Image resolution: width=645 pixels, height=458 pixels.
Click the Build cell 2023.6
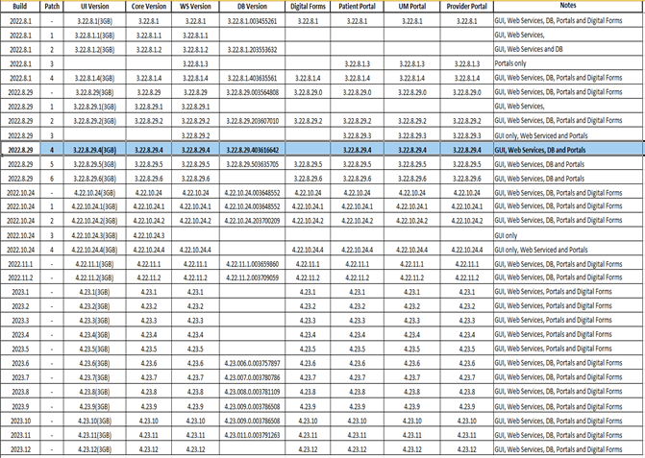[x=21, y=363]
